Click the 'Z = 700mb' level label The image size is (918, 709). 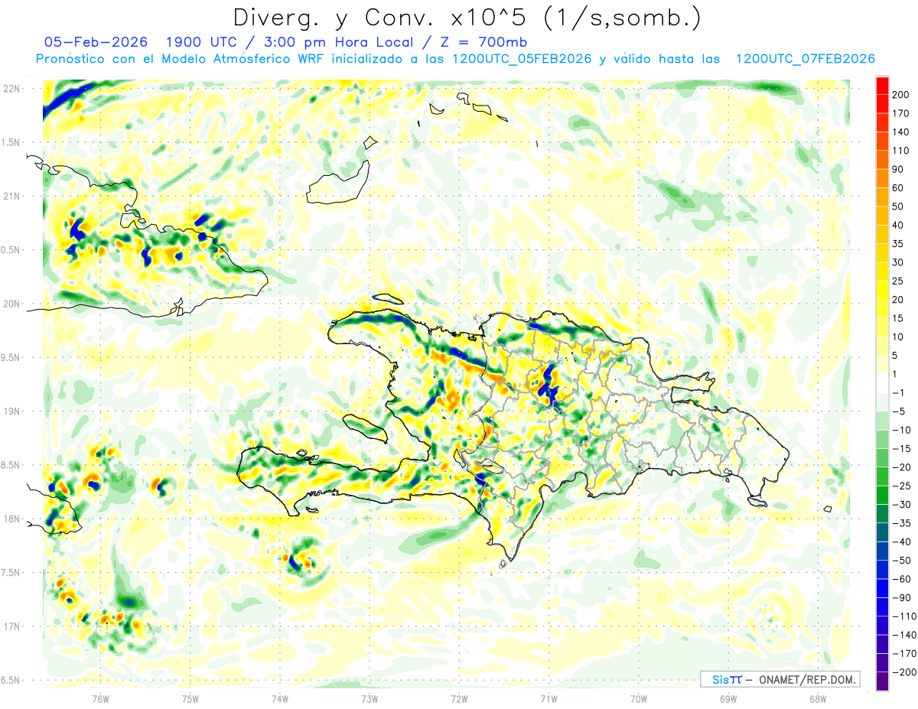(x=485, y=42)
